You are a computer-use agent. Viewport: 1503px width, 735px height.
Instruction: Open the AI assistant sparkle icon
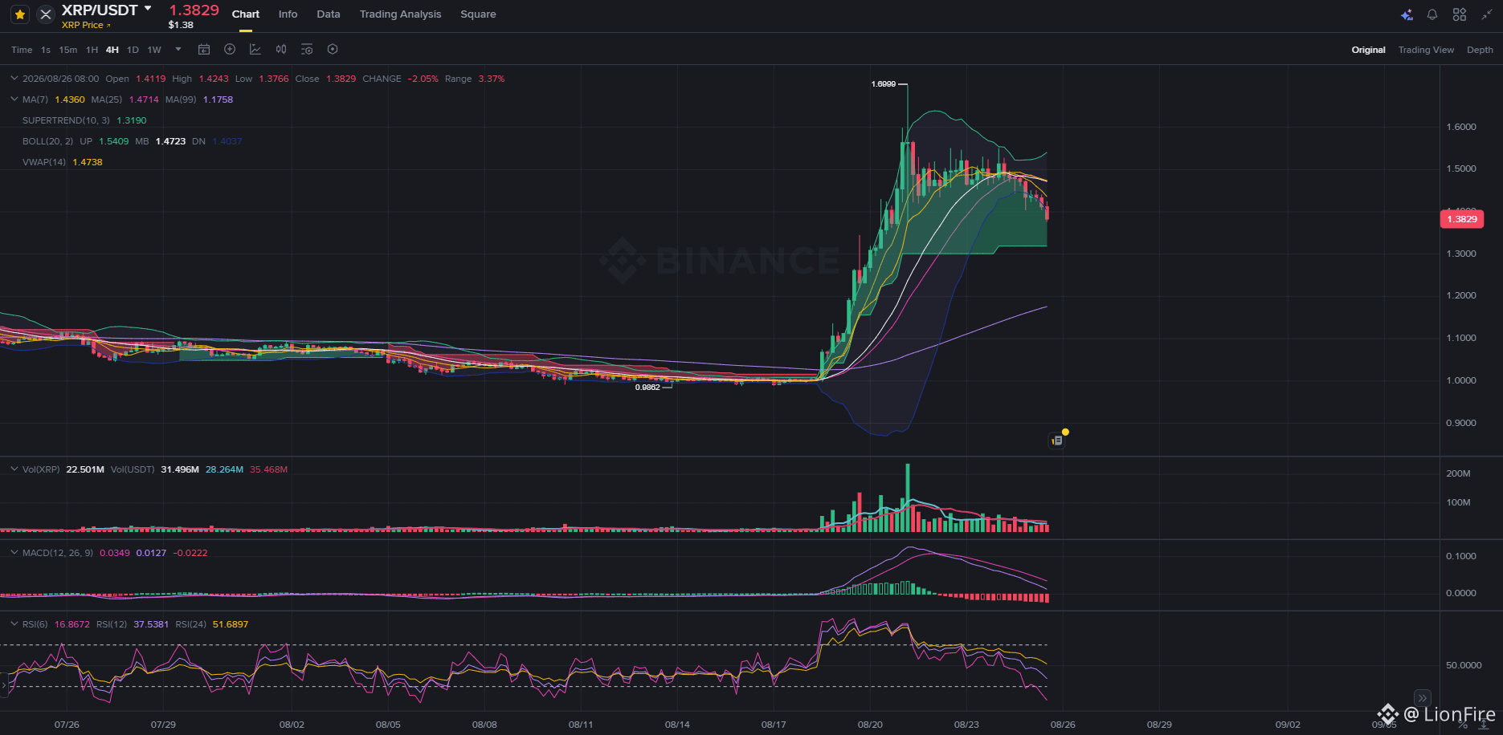click(1407, 14)
